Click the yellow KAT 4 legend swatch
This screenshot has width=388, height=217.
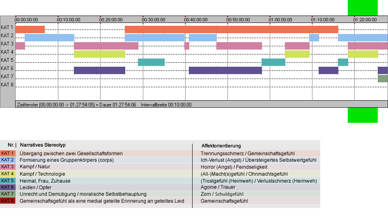pos(8,174)
